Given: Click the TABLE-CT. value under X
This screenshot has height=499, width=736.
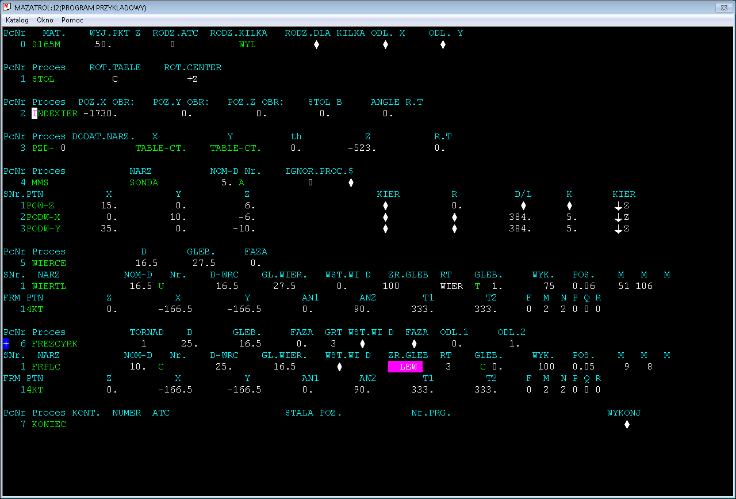Looking at the screenshot, I should point(161,148).
